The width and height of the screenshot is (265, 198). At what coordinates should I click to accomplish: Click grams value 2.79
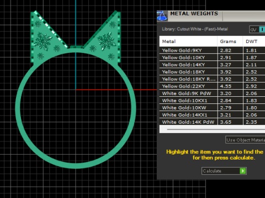pyautogui.click(x=226, y=108)
